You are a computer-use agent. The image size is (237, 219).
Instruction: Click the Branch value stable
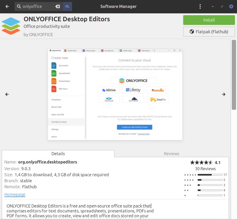tap(26, 181)
